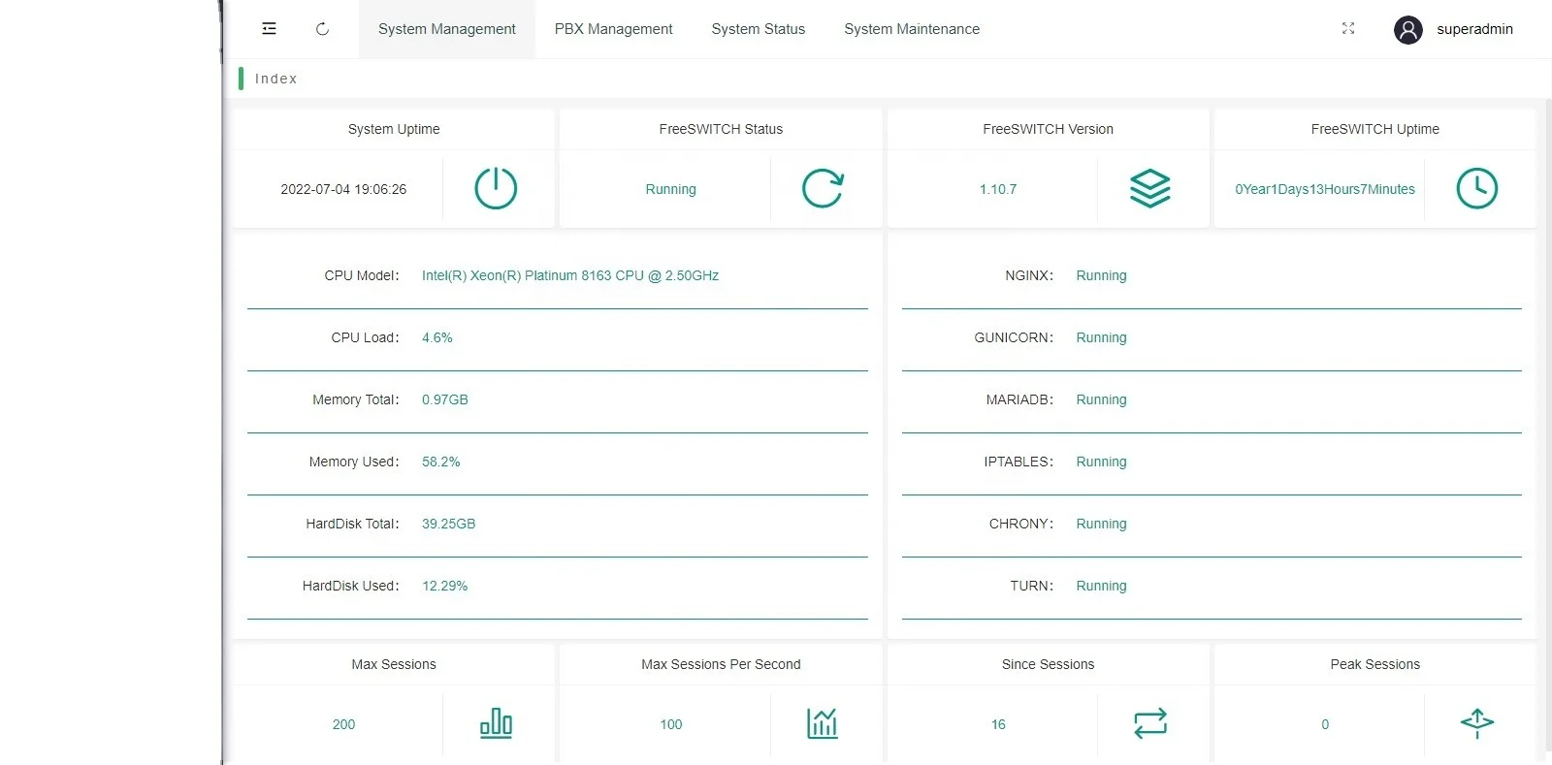Click the FreeSWITCH Status reload icon

click(x=823, y=188)
